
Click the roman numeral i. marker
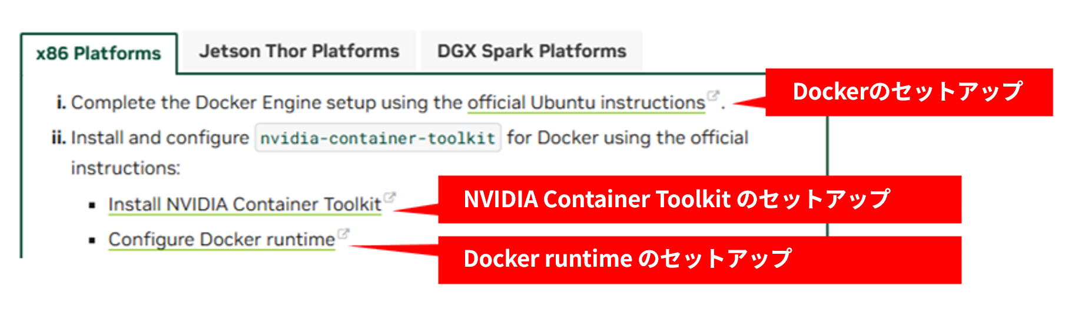tap(61, 102)
